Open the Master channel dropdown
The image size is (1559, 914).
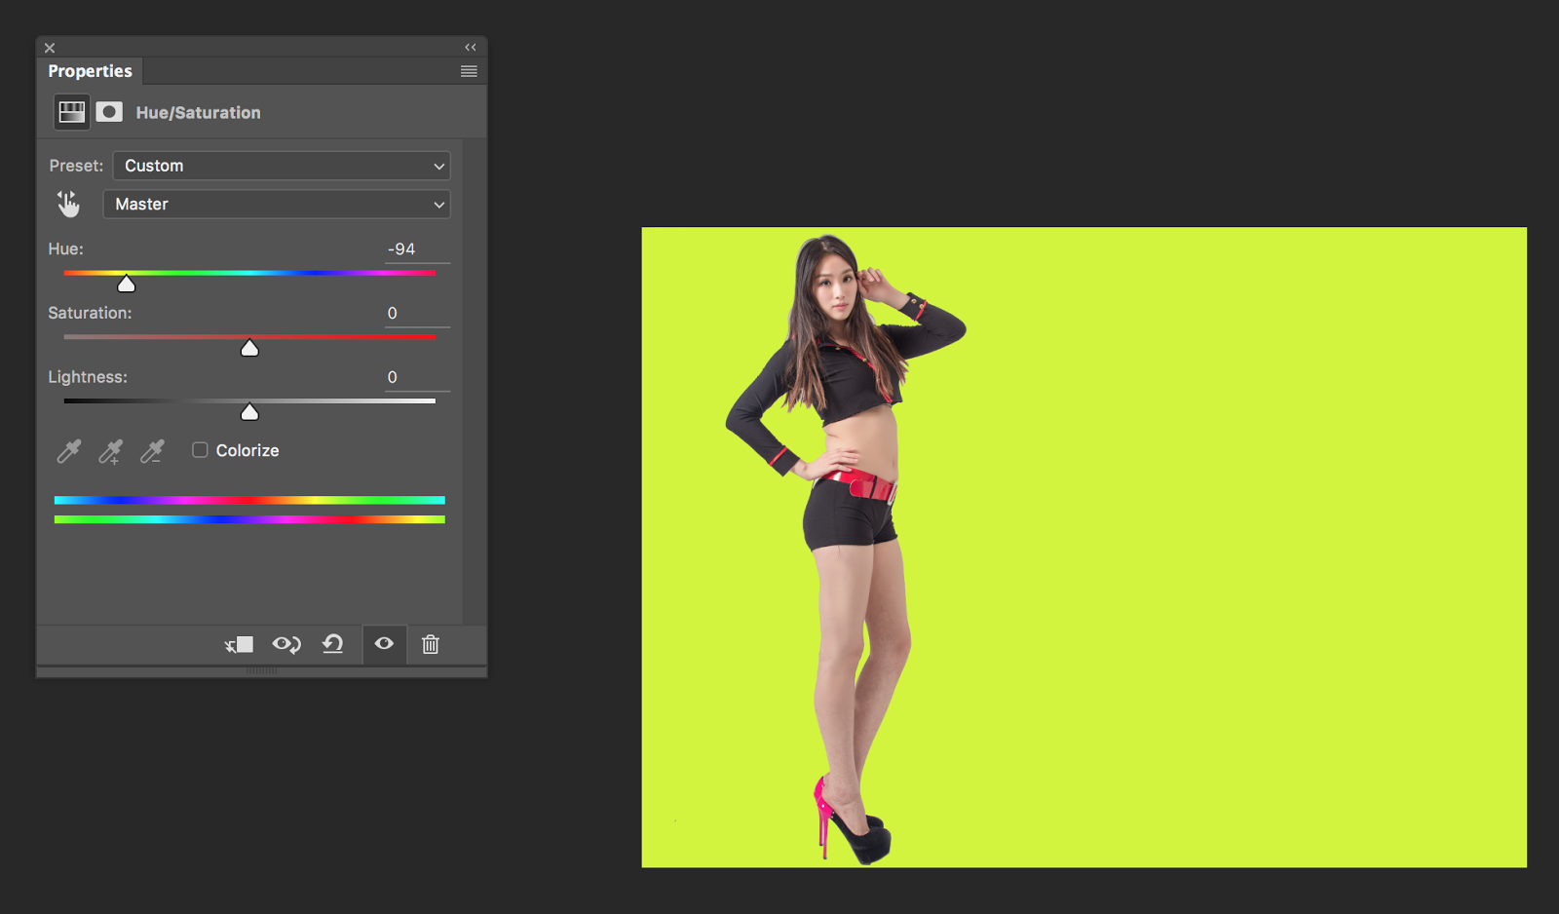point(276,204)
